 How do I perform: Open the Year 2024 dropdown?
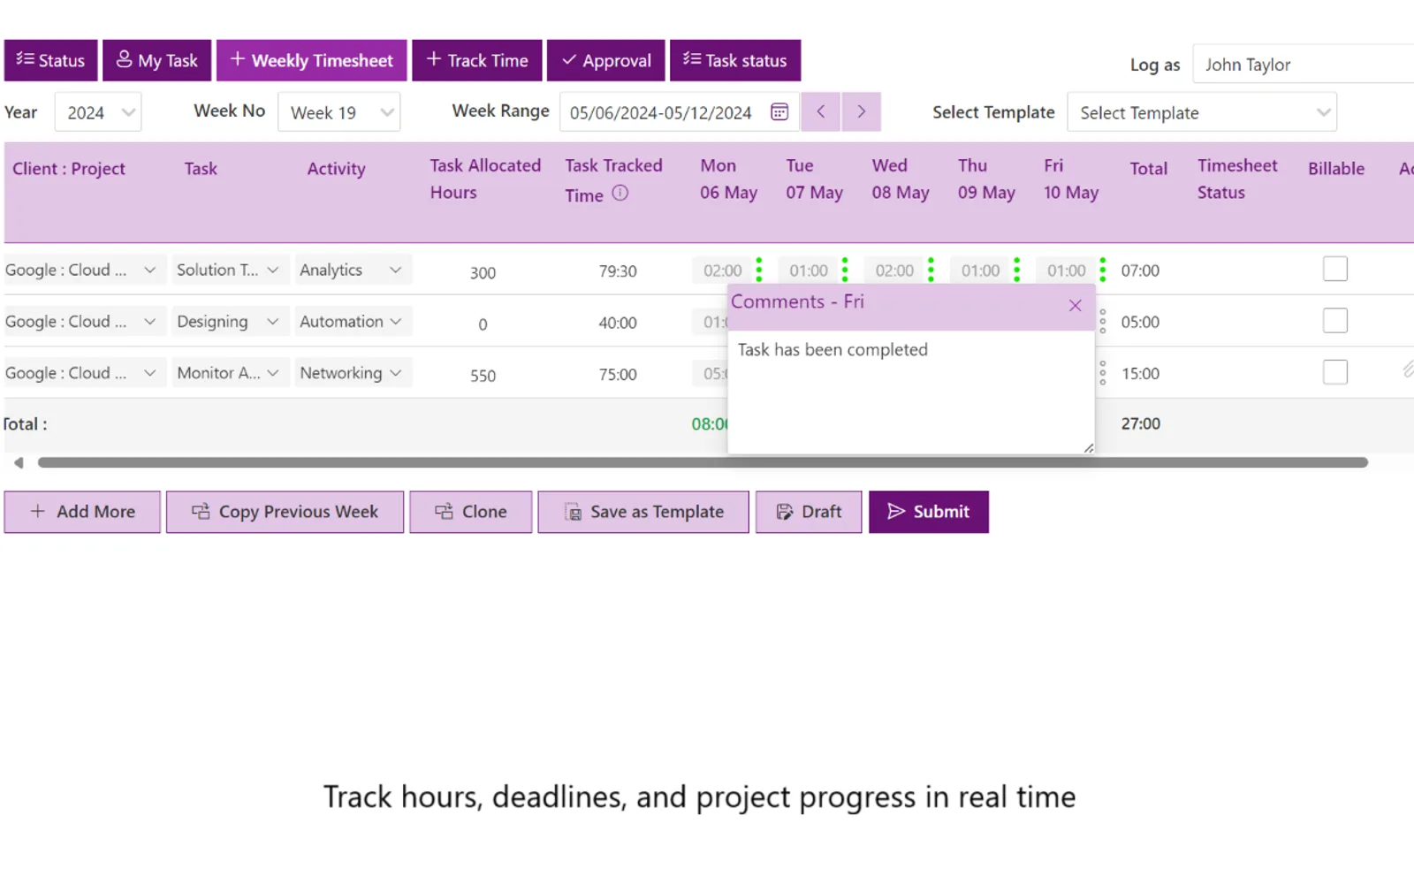tap(98, 112)
